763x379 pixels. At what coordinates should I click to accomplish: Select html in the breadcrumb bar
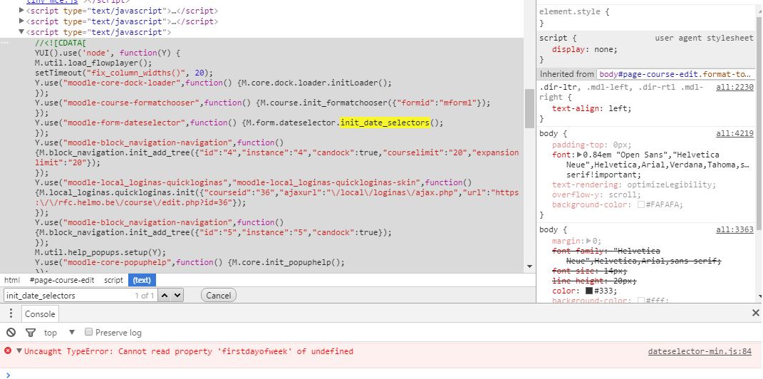coord(12,280)
